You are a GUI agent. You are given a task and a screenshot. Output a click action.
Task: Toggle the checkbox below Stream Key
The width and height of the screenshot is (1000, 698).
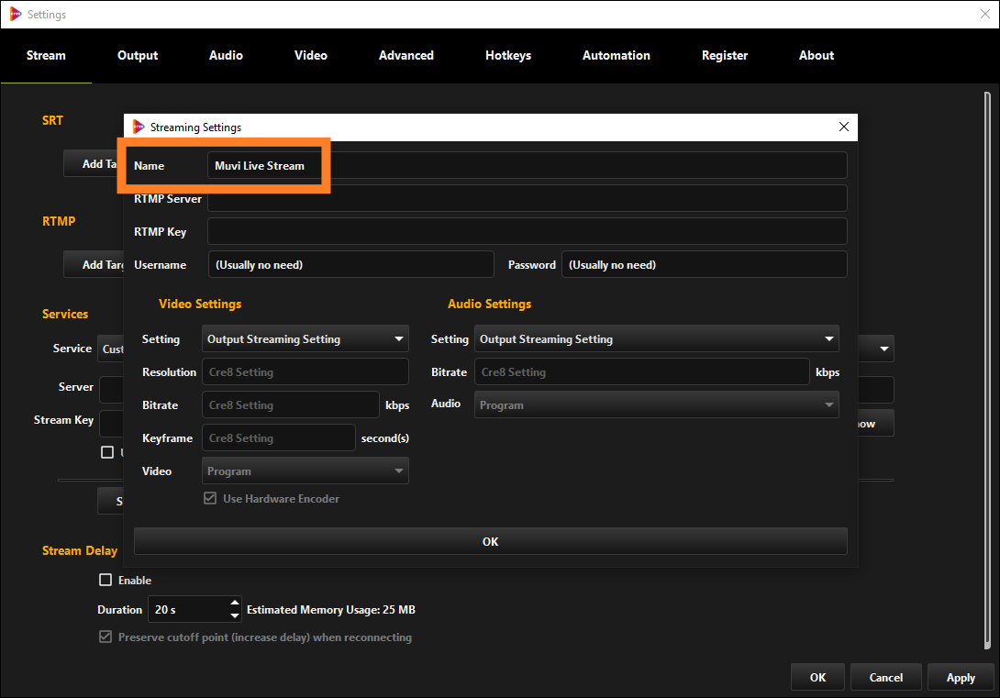[x=107, y=452]
